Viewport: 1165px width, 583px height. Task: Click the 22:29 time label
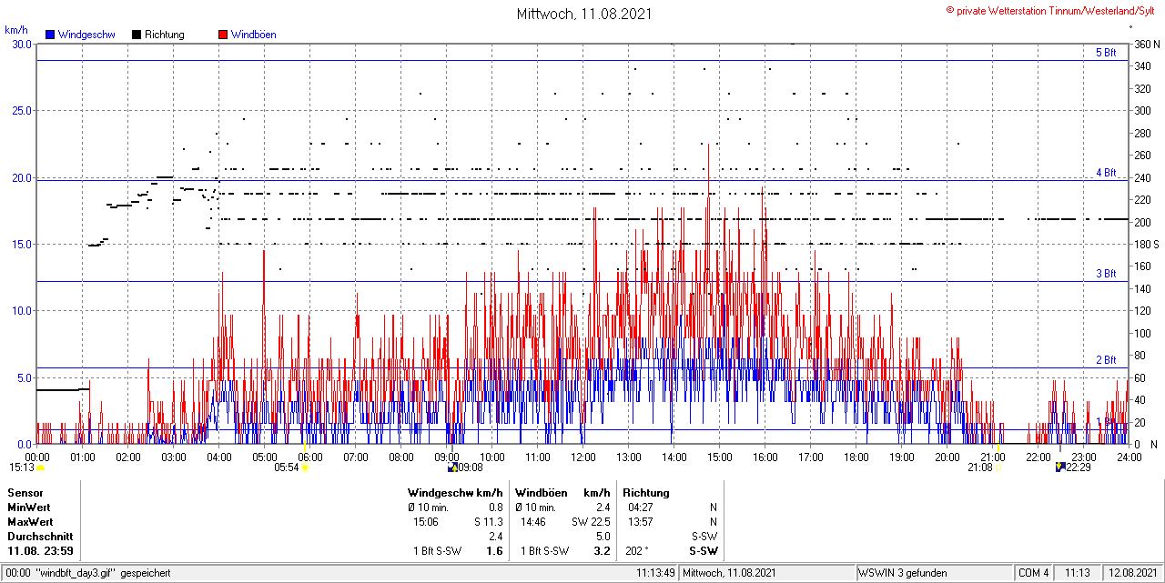coord(1079,467)
